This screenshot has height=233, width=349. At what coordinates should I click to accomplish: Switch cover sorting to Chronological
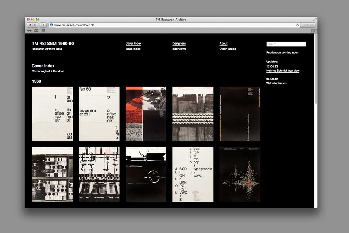(40, 71)
